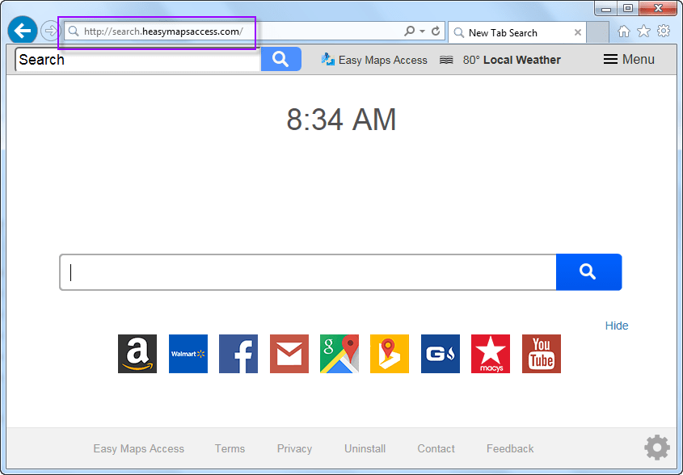The image size is (683, 475).
Task: Click the toolbar search magnifier button
Action: [280, 59]
